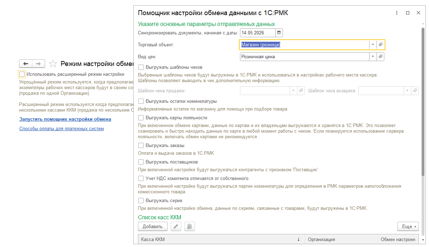
Task: Click the back arrow navigation button
Action: pyautogui.click(x=26, y=64)
